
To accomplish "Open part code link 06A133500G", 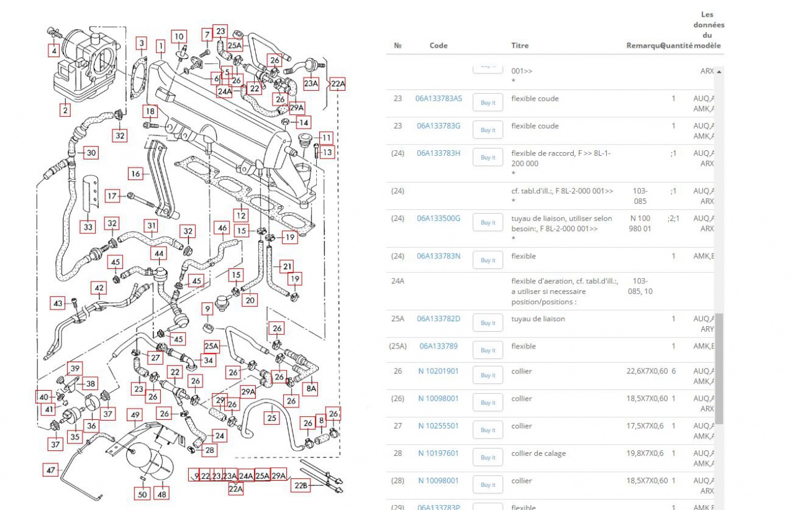I will click(438, 219).
